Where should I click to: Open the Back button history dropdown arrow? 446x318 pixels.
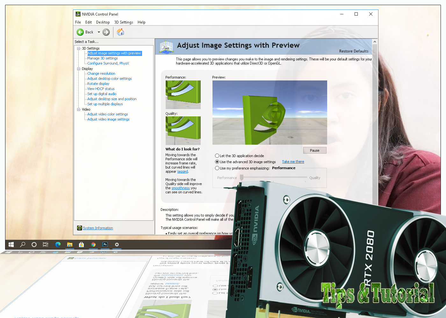99,32
